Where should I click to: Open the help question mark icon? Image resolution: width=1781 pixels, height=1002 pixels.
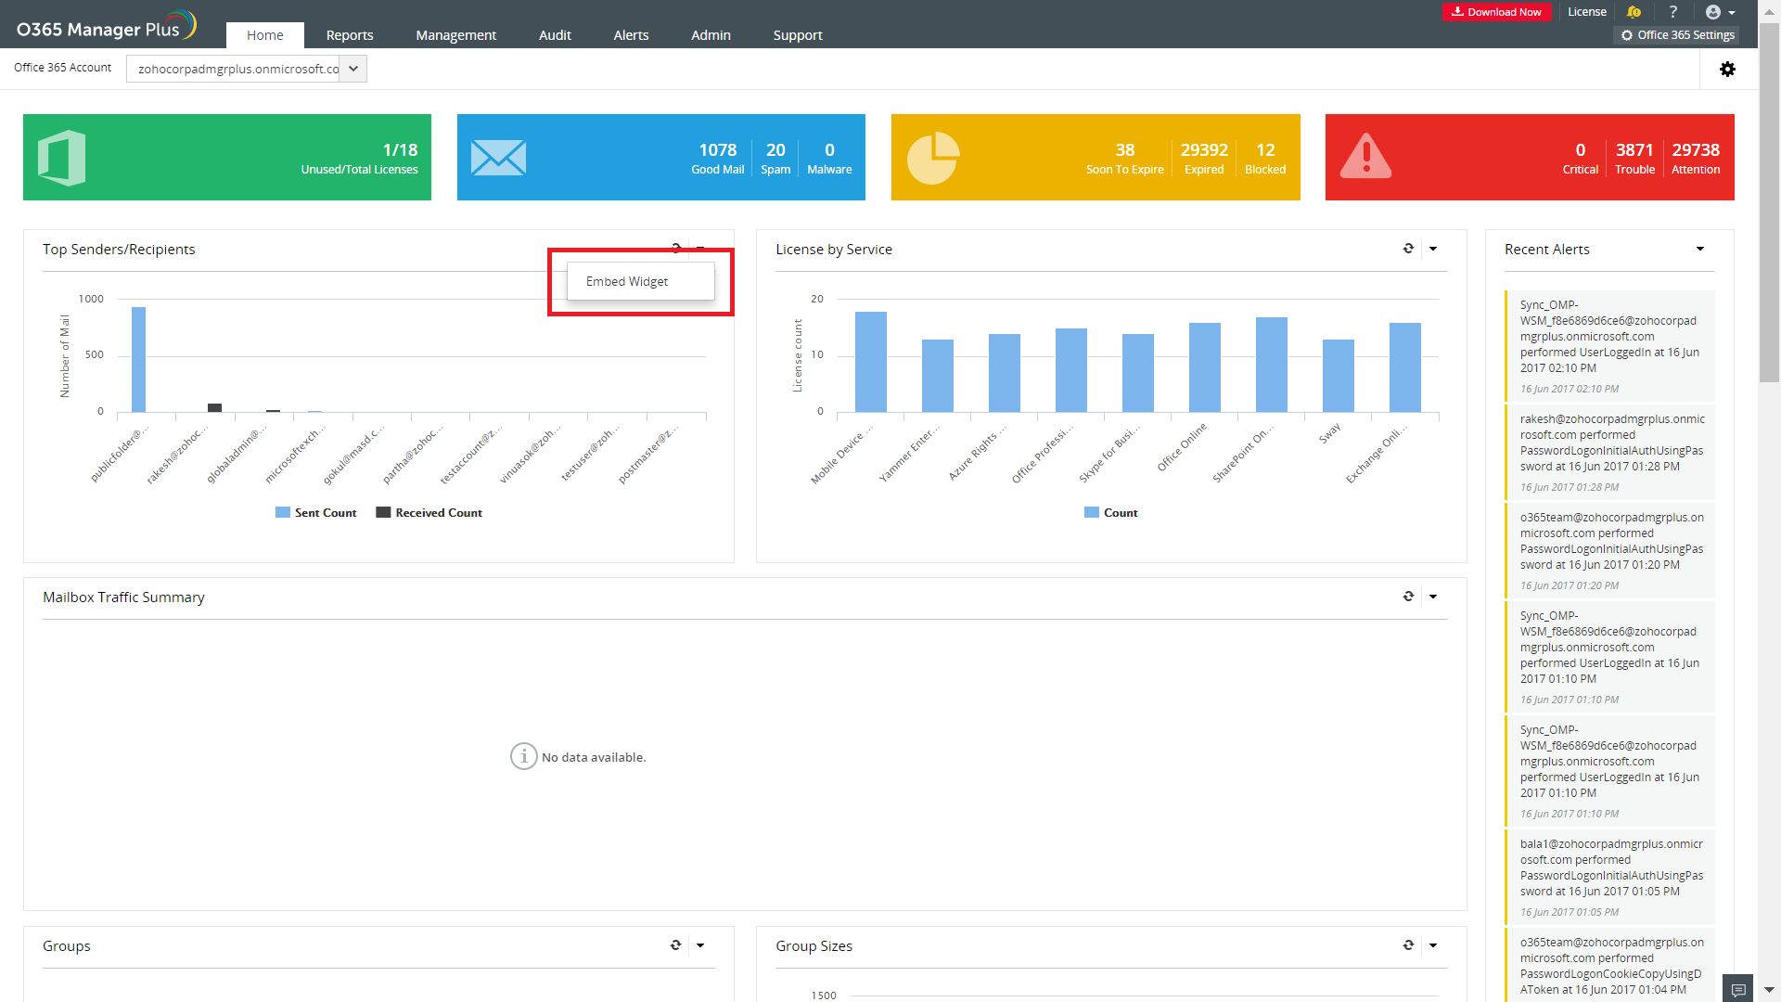point(1673,12)
